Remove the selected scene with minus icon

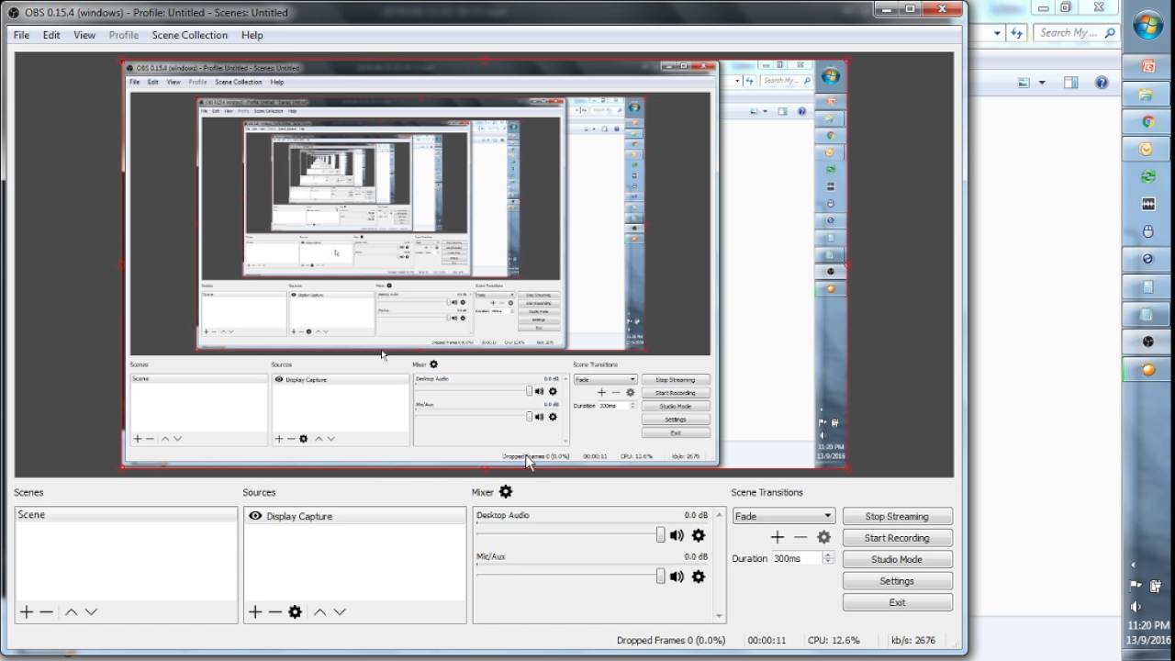pos(46,611)
